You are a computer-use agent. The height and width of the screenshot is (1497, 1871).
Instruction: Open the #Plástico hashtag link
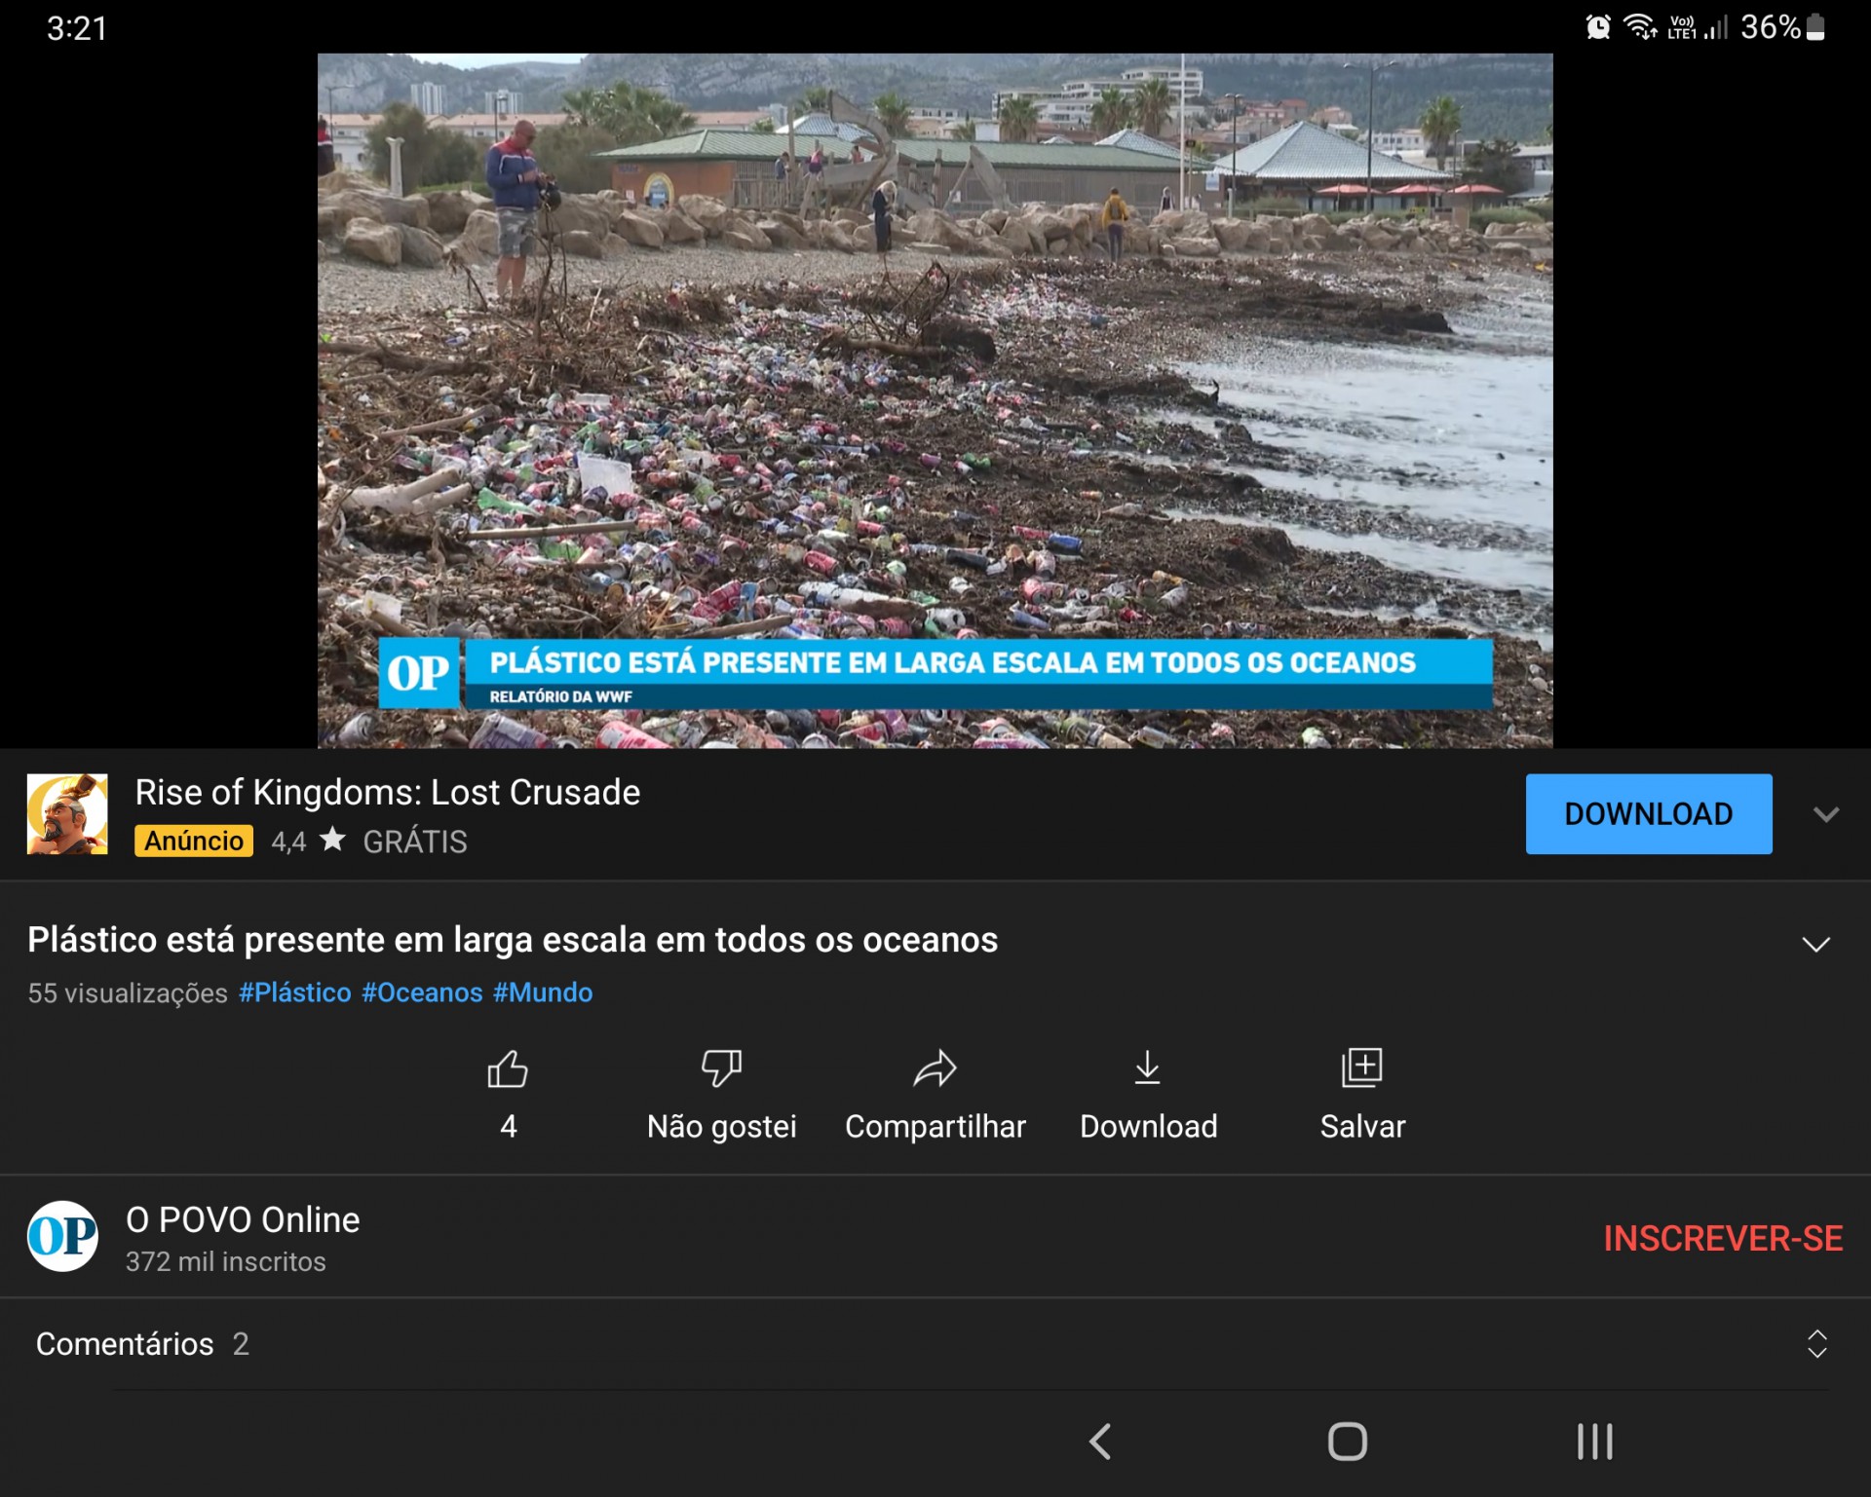tap(295, 992)
